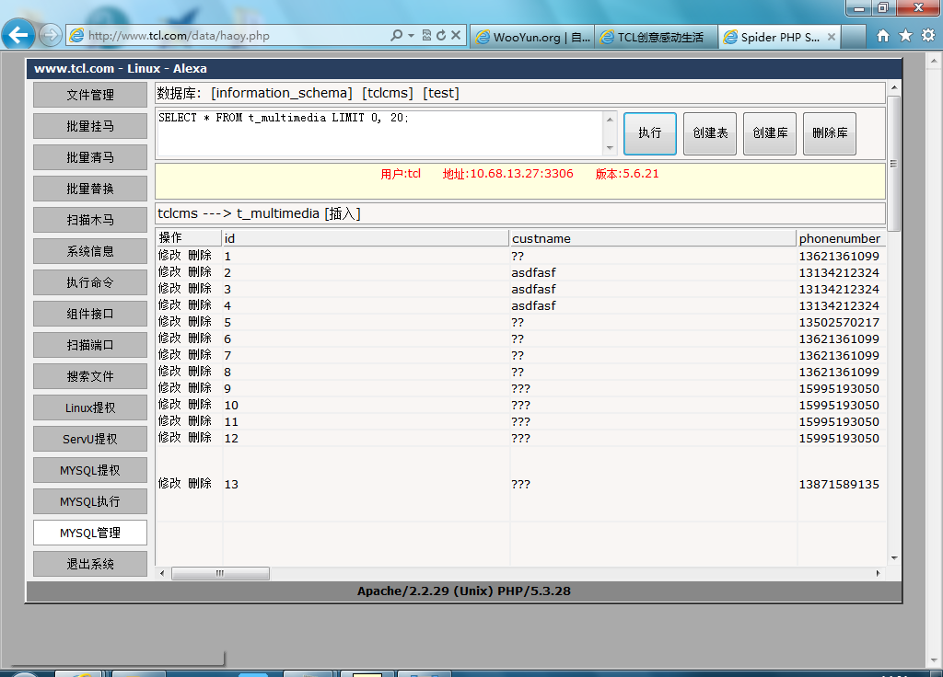943x677 pixels.
Task: Open the address bar search magnifier
Action: (x=396, y=36)
